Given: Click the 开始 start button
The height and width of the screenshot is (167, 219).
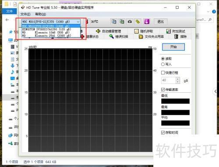Looking at the screenshot, I should [173, 47].
